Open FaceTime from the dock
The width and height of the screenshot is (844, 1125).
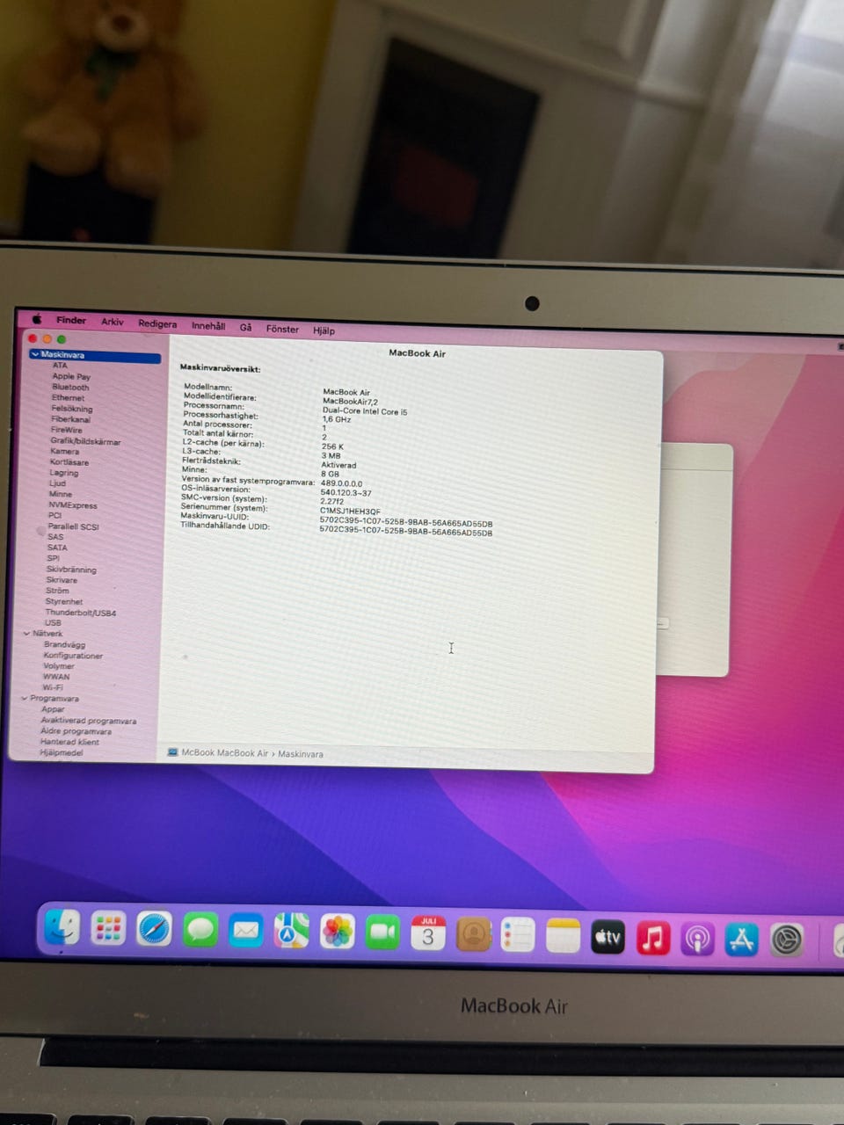[382, 933]
